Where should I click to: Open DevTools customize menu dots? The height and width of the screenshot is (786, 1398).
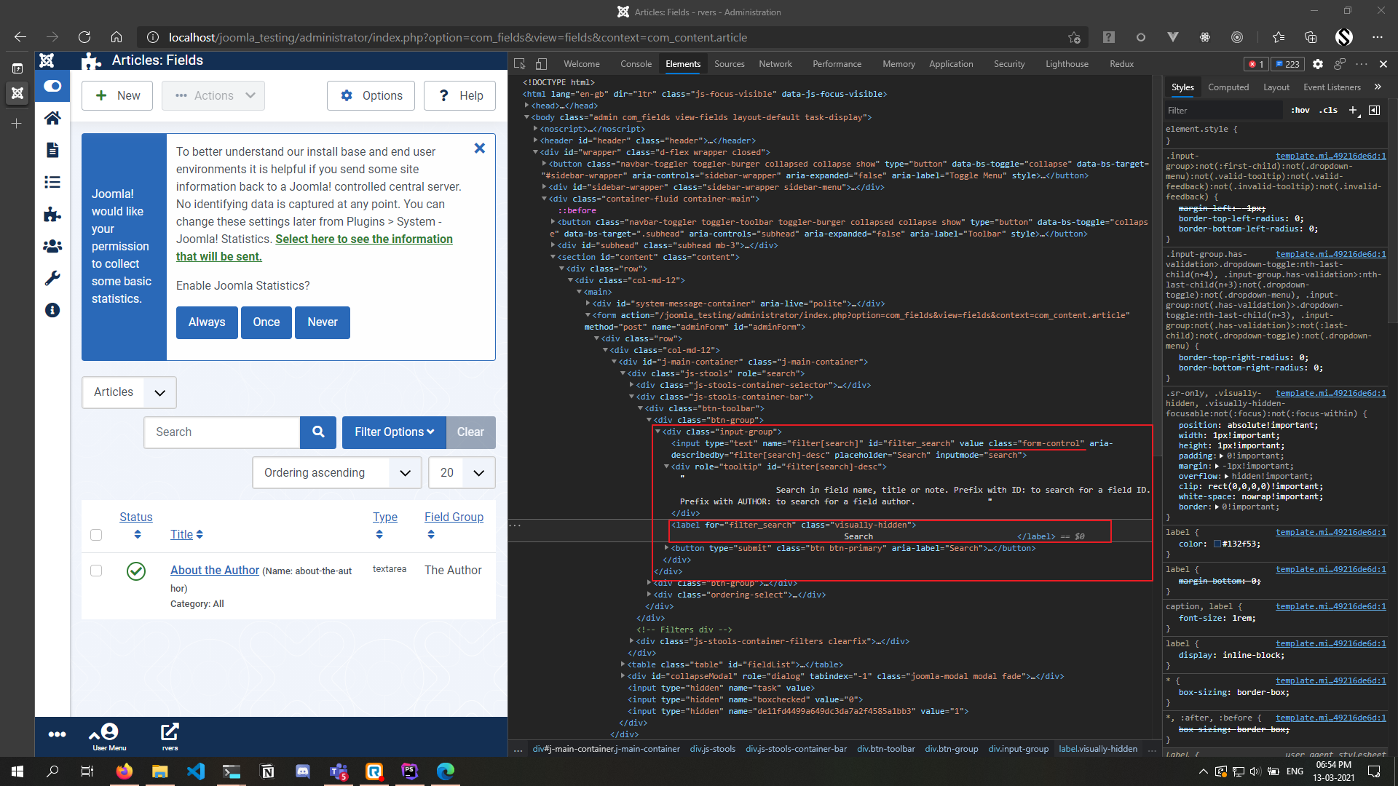click(1362, 64)
